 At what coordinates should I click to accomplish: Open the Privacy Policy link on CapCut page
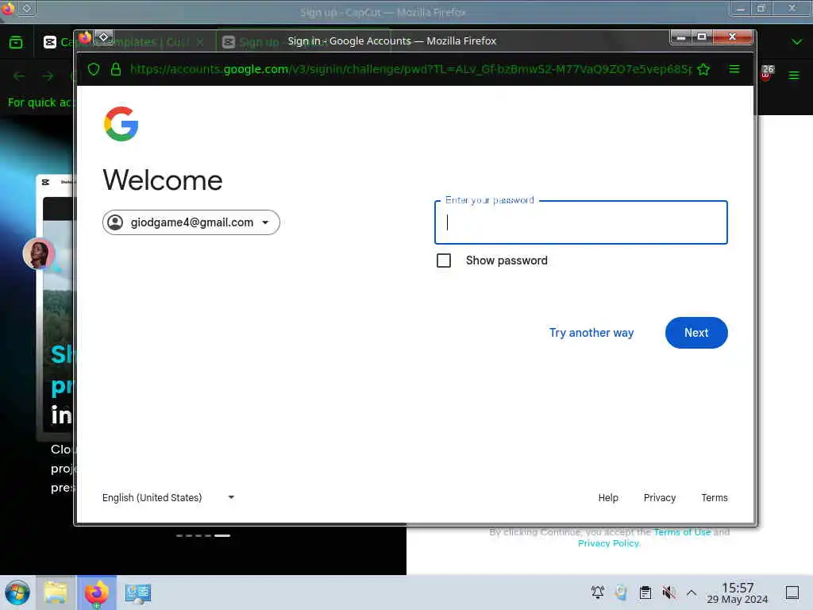609,543
